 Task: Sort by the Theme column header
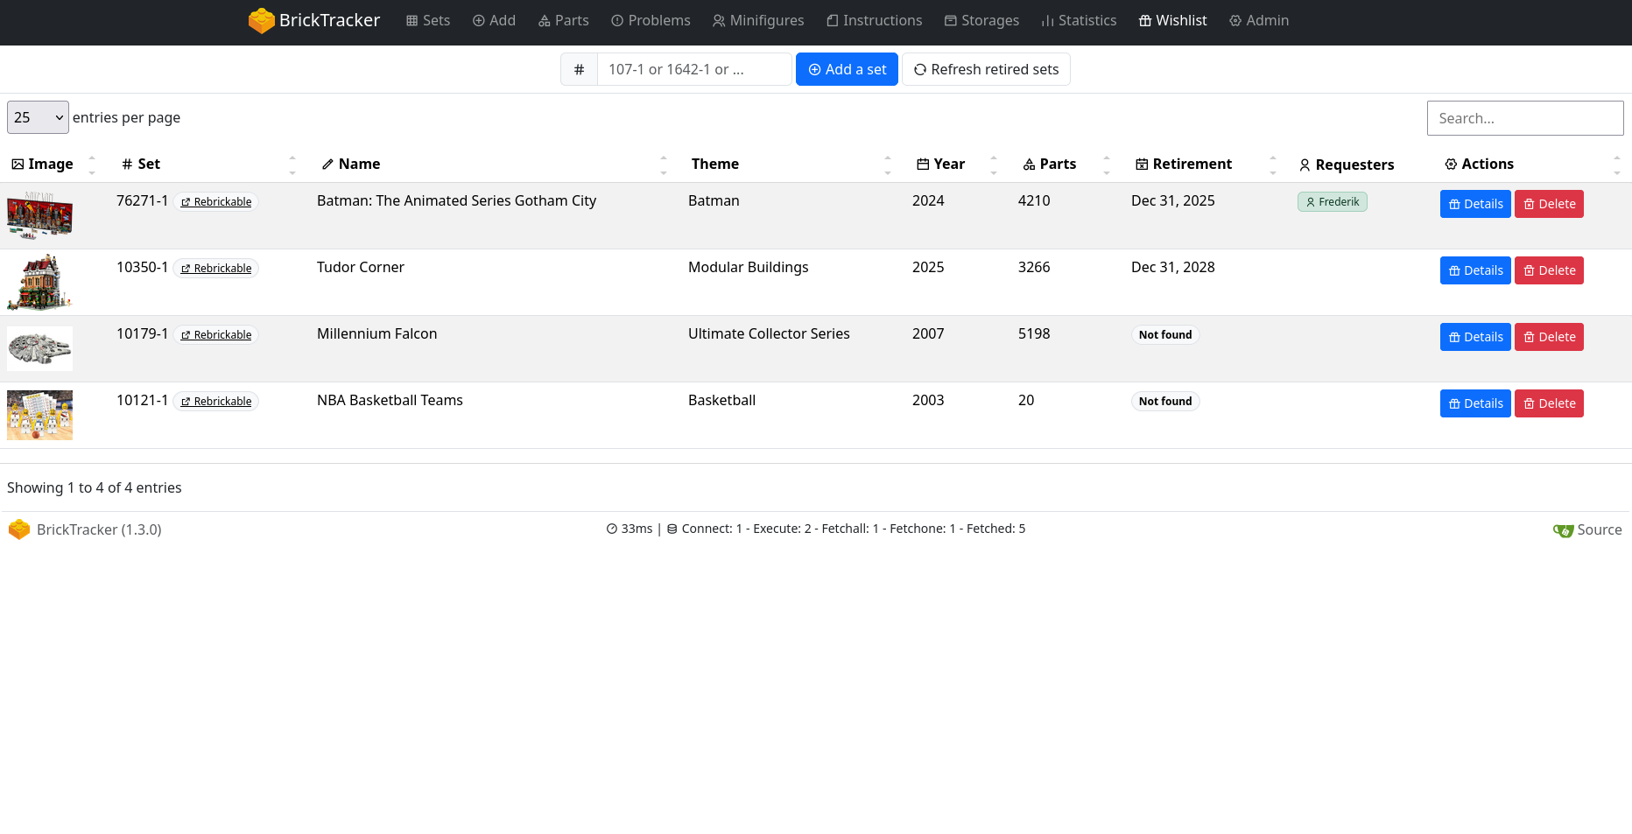click(x=714, y=165)
